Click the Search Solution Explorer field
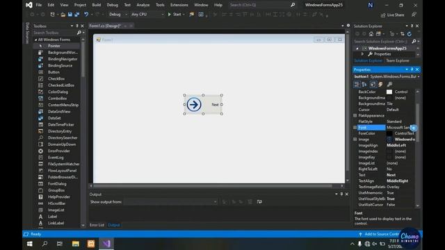 [x=382, y=42]
